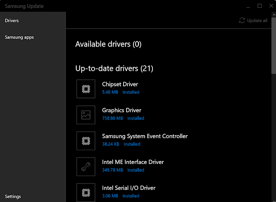Click the 3.08 MB size text
276x202 pixels.
[x=110, y=196]
